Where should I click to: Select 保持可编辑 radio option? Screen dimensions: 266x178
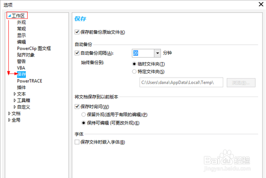tap(84, 123)
